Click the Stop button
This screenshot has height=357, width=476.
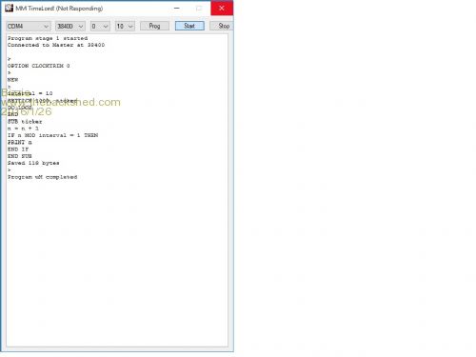pyautogui.click(x=222, y=26)
